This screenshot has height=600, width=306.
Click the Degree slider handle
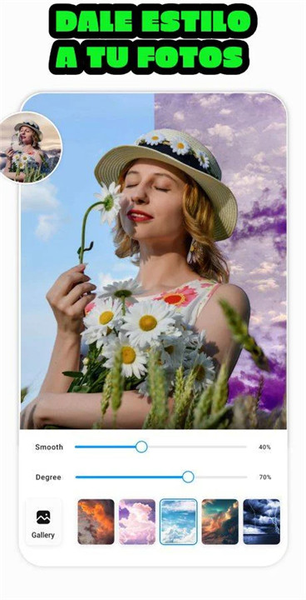click(x=188, y=477)
